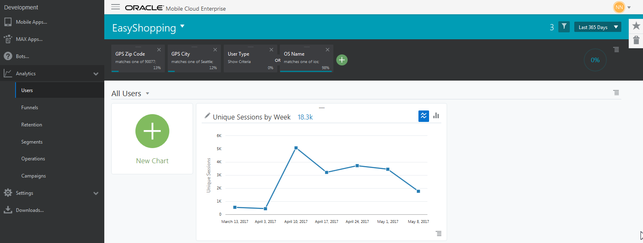Open the Last 365 Days date range dropdown
The width and height of the screenshot is (643, 243).
[598, 27]
